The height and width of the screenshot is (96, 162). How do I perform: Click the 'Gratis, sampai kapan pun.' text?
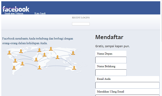(x=112, y=46)
